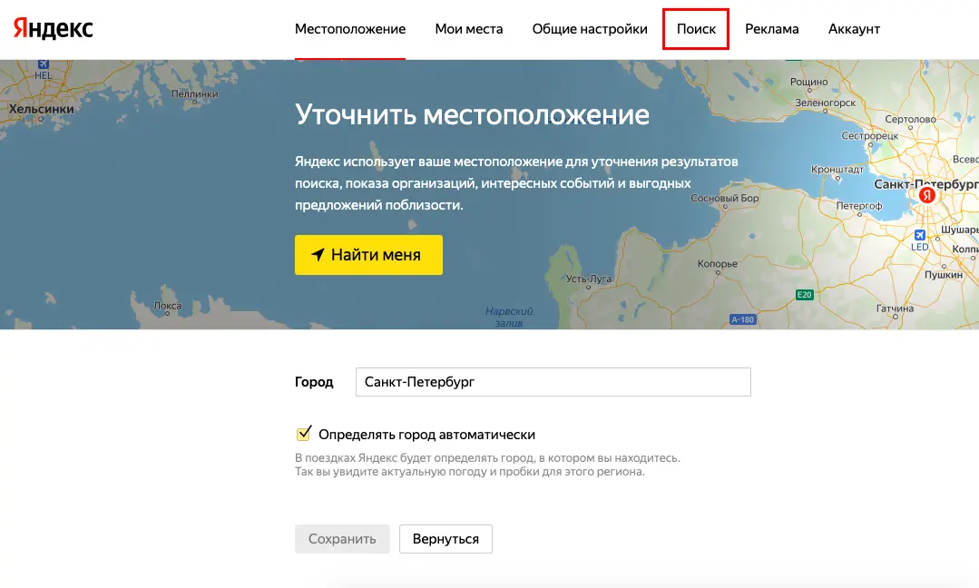Click the Яндекс logo
This screenshot has width=979, height=588.
click(53, 29)
